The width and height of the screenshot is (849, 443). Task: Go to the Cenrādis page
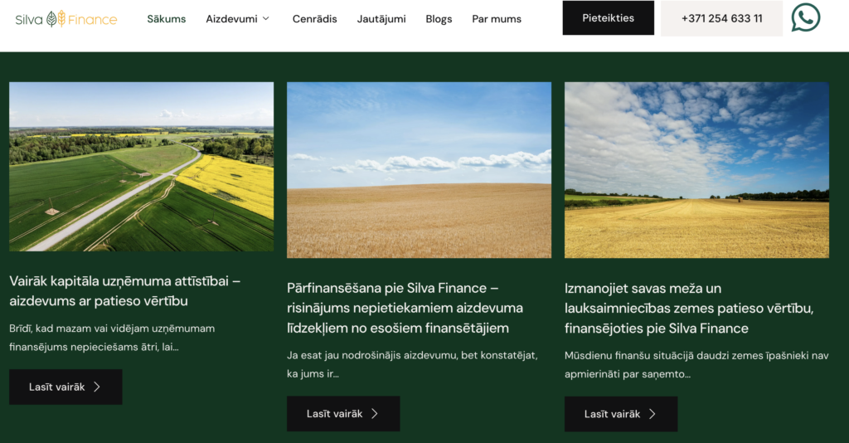[x=314, y=18]
